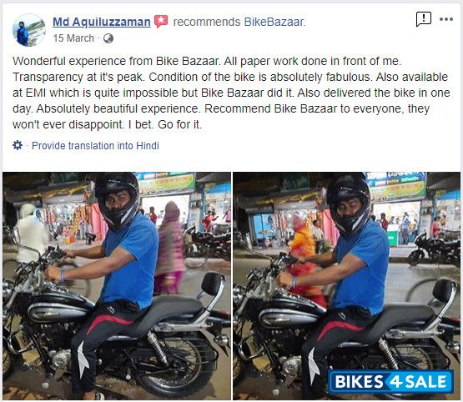Open the left motorcycle photo
Image resolution: width=463 pixels, height=402 pixels.
117,286
